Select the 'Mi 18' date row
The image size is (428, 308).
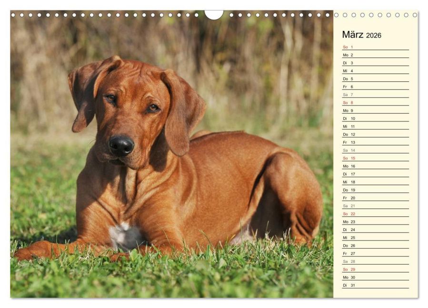click(x=375, y=182)
